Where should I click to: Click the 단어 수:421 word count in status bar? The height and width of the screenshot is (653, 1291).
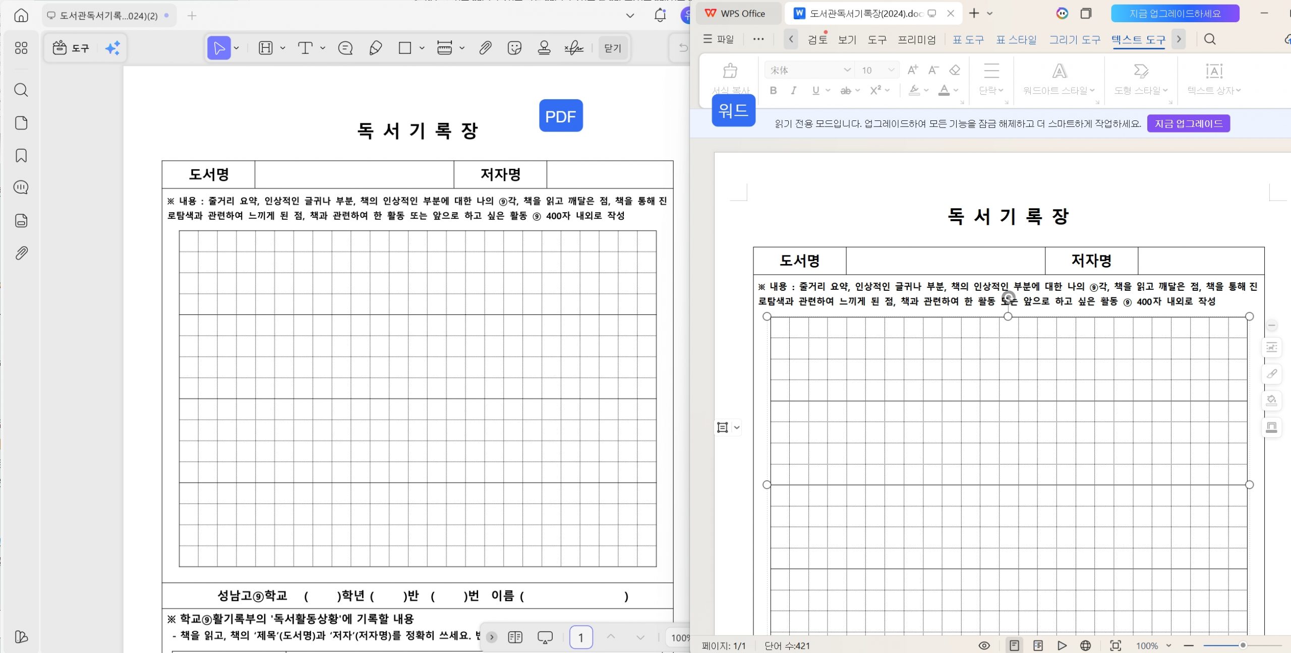coord(787,646)
